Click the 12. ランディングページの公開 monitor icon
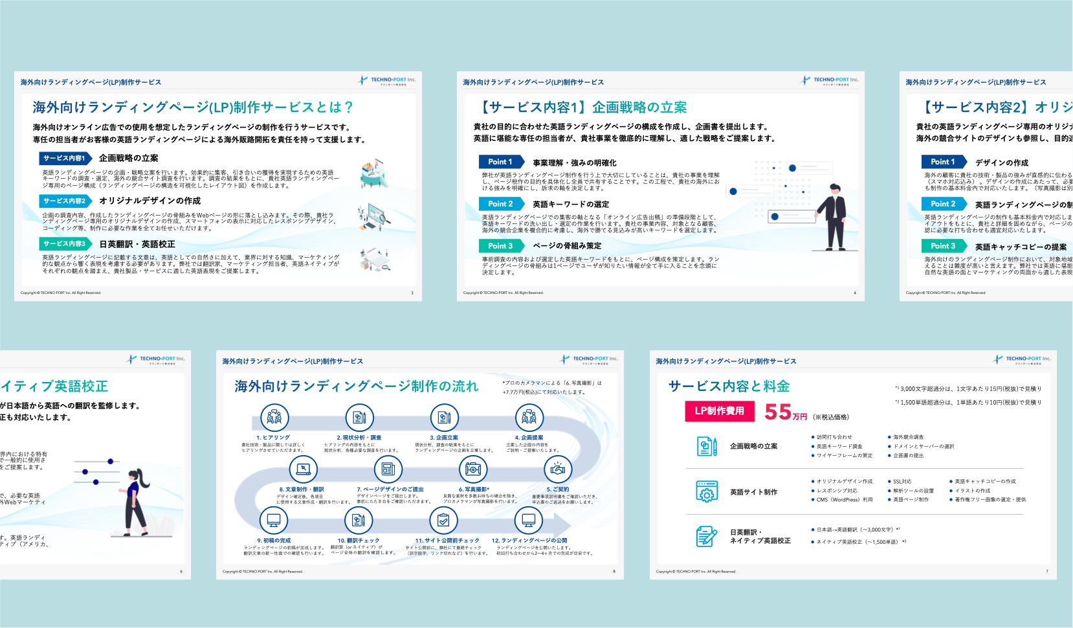The width and height of the screenshot is (1073, 628). (x=528, y=520)
